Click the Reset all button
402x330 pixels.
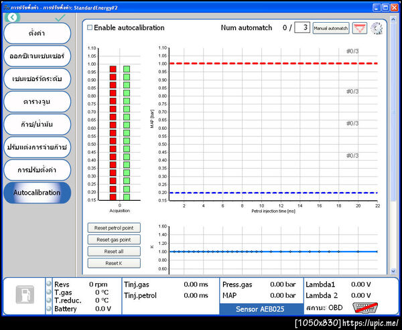114,251
